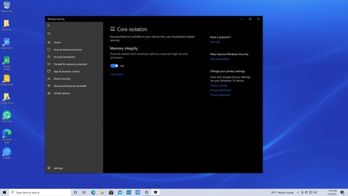
Task: Expand the navigation pane with the hamburger icon
Action: [x=49, y=33]
